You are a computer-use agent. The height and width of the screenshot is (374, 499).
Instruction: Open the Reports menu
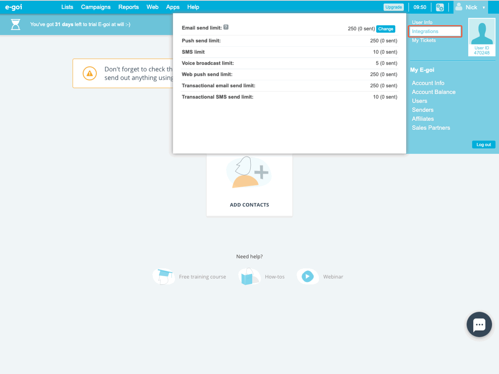click(128, 7)
